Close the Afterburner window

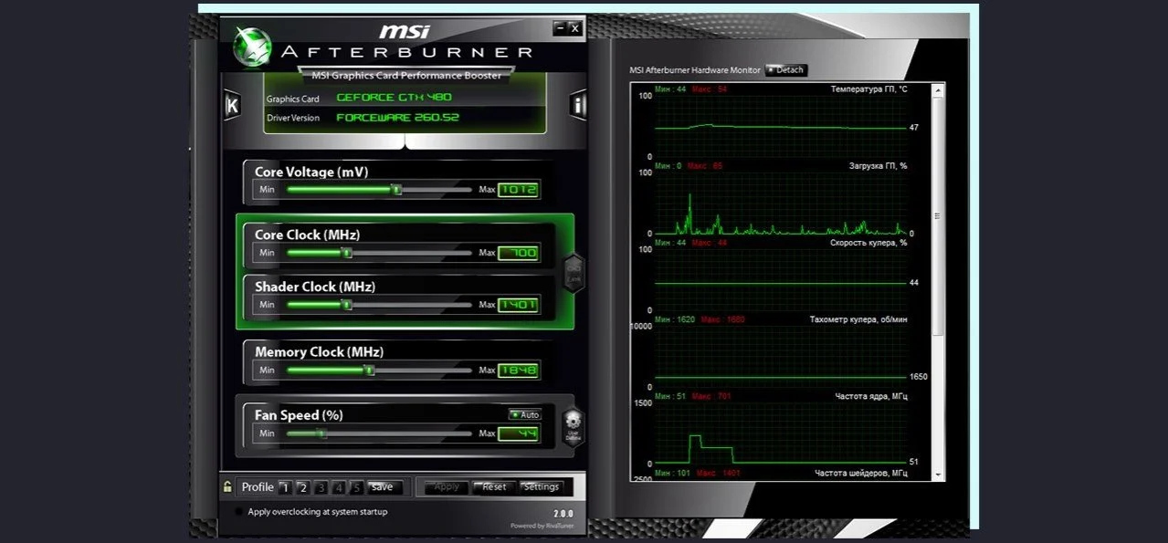coord(574,28)
